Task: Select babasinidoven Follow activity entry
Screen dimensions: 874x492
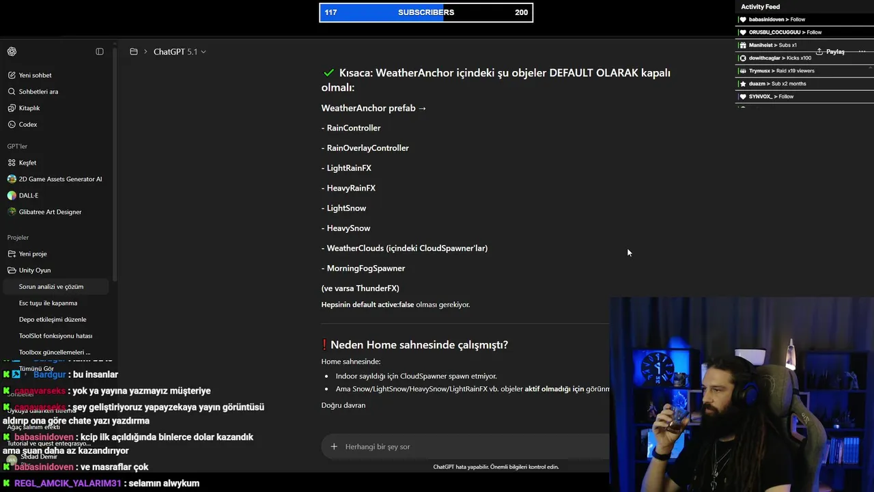Action: click(x=804, y=20)
